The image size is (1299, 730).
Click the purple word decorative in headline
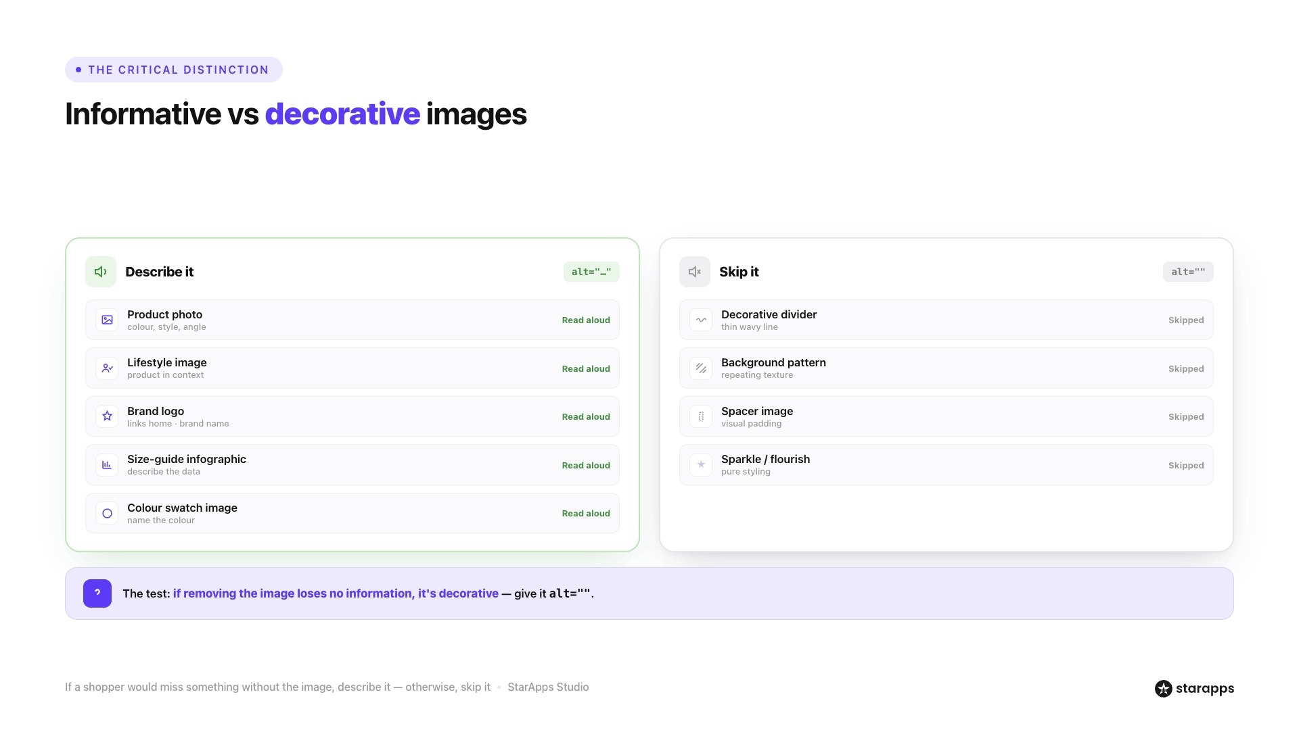(x=342, y=114)
